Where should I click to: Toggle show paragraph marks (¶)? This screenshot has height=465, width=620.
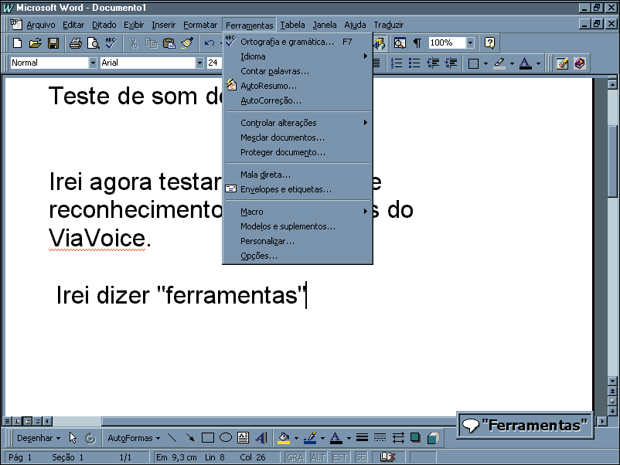[417, 43]
